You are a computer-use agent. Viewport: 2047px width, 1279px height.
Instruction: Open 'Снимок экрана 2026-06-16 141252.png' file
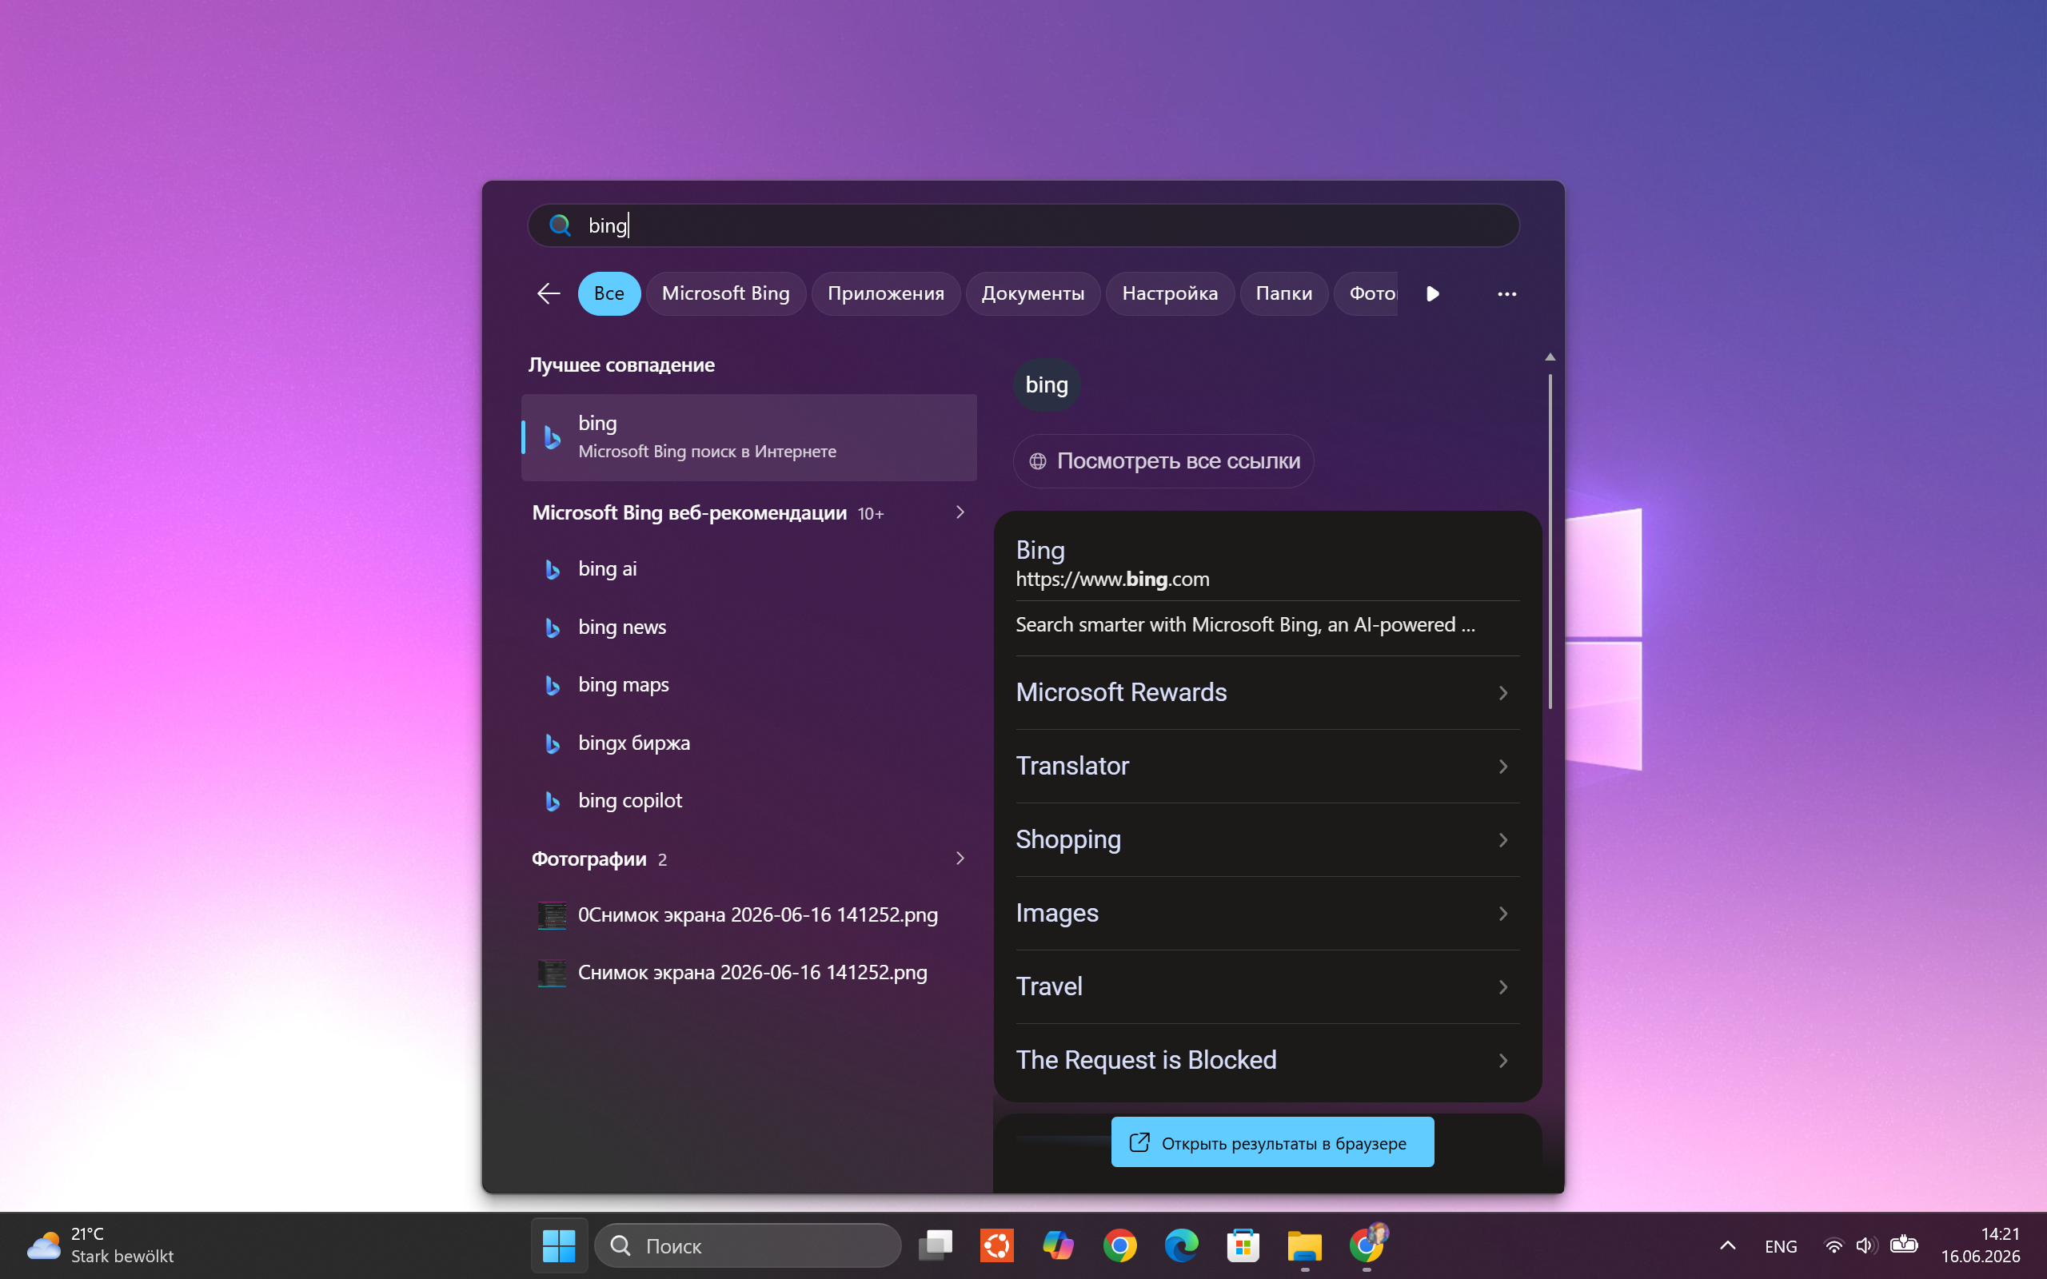[749, 973]
